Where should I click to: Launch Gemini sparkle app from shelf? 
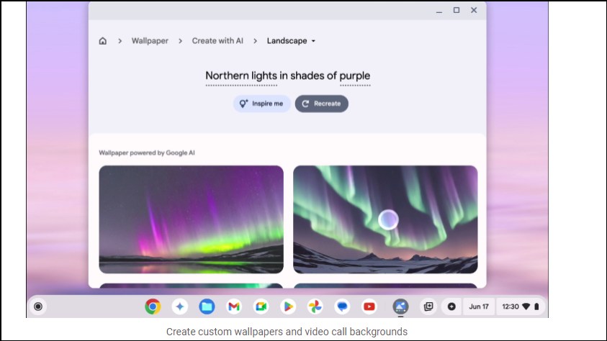(179, 306)
